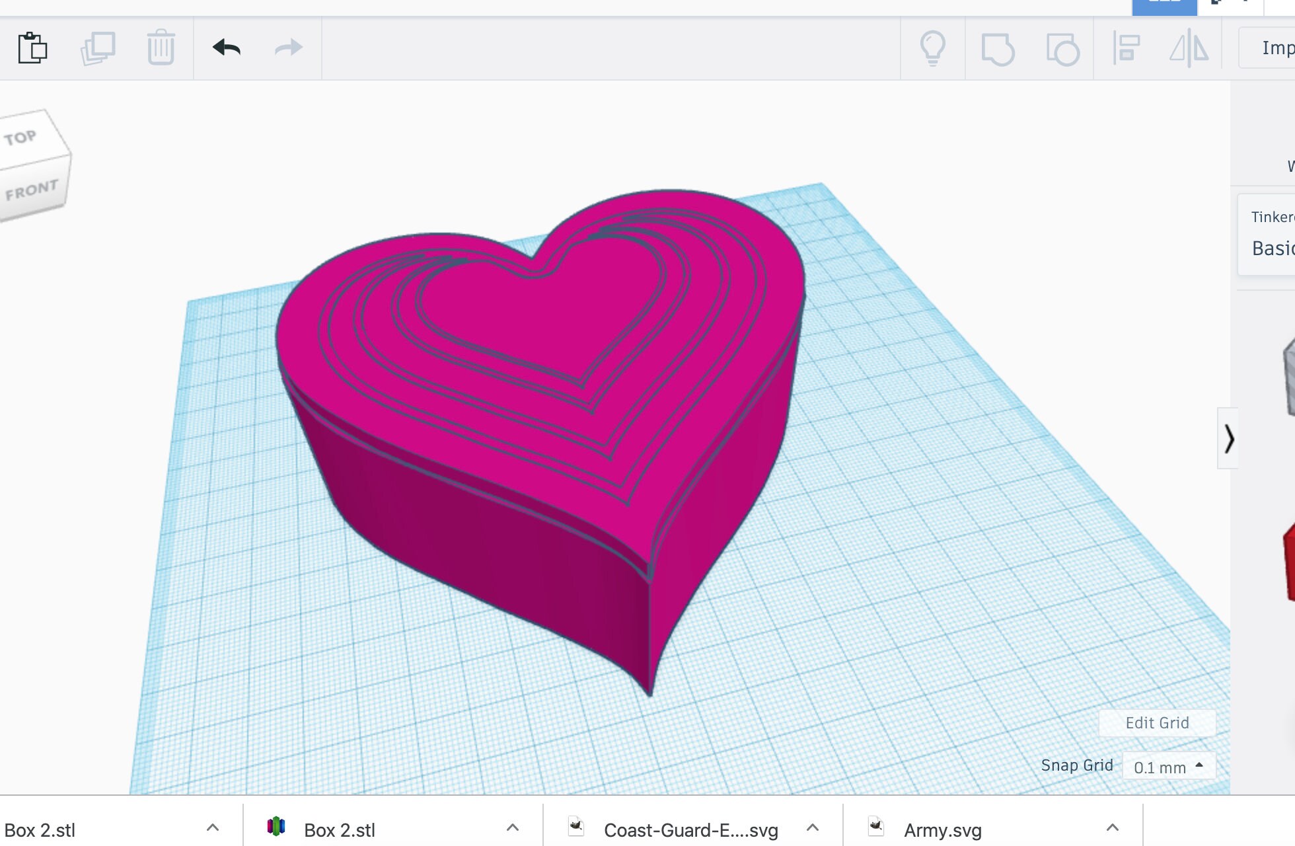
Task: Click the Edit Grid button
Action: (x=1156, y=722)
